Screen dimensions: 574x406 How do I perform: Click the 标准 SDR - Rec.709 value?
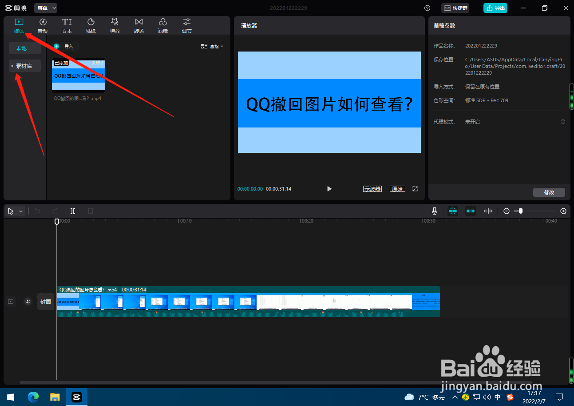point(487,100)
